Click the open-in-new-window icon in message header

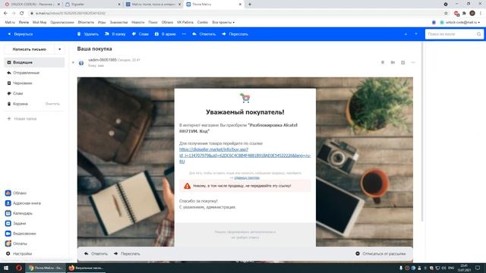pyautogui.click(x=402, y=62)
